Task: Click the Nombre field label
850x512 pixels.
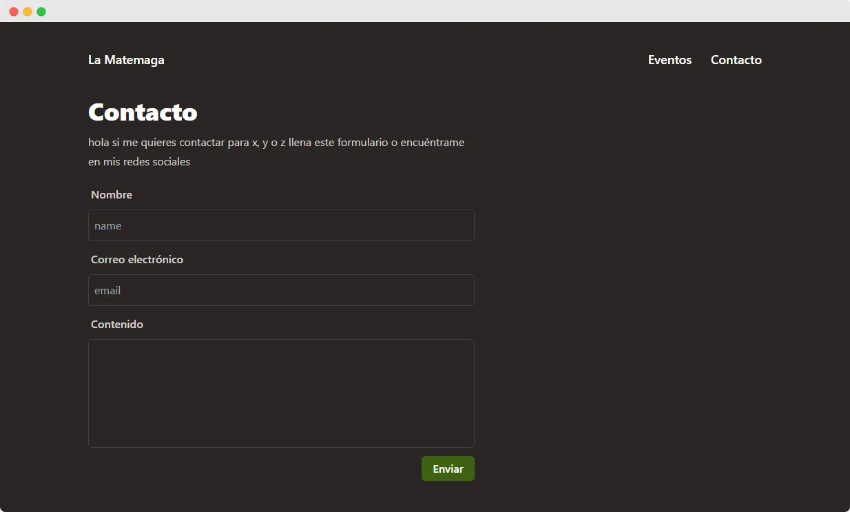Action: pos(111,194)
